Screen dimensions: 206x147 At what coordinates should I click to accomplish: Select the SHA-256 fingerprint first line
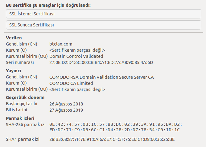(116, 124)
